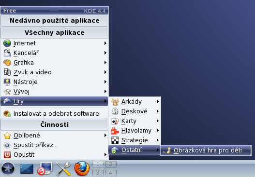This screenshot has width=255, height=177.
Task: Click the red Opustit power icon
Action: click(7, 155)
